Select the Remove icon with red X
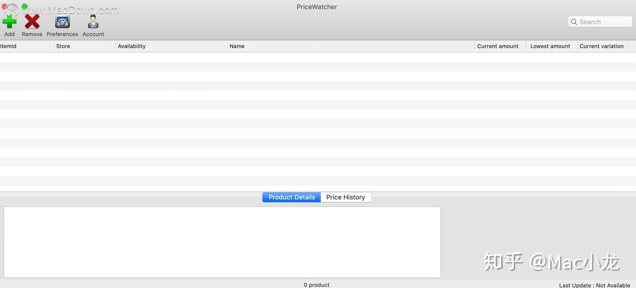636x288 pixels. point(32,21)
